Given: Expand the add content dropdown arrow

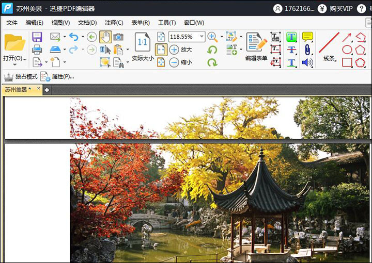Looking at the screenshot, I should (x=241, y=50).
